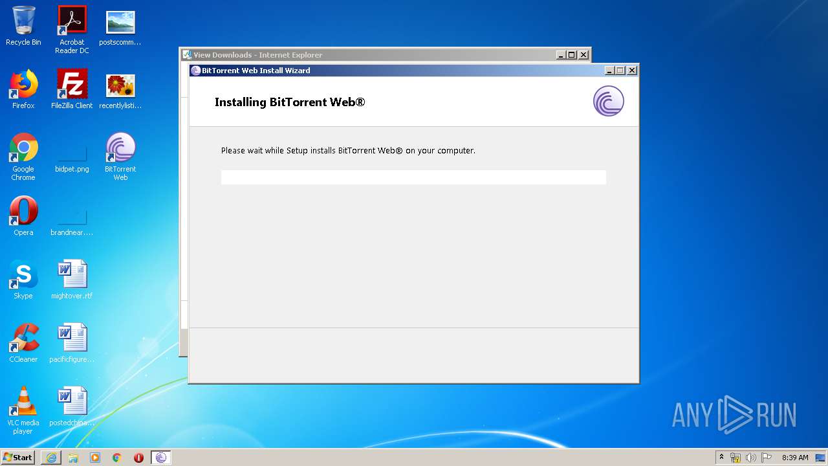Open Windows Explorer taskbar icon

73,458
